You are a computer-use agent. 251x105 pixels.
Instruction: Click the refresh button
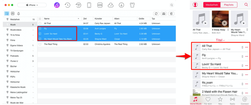pyautogui.click(x=156, y=14)
